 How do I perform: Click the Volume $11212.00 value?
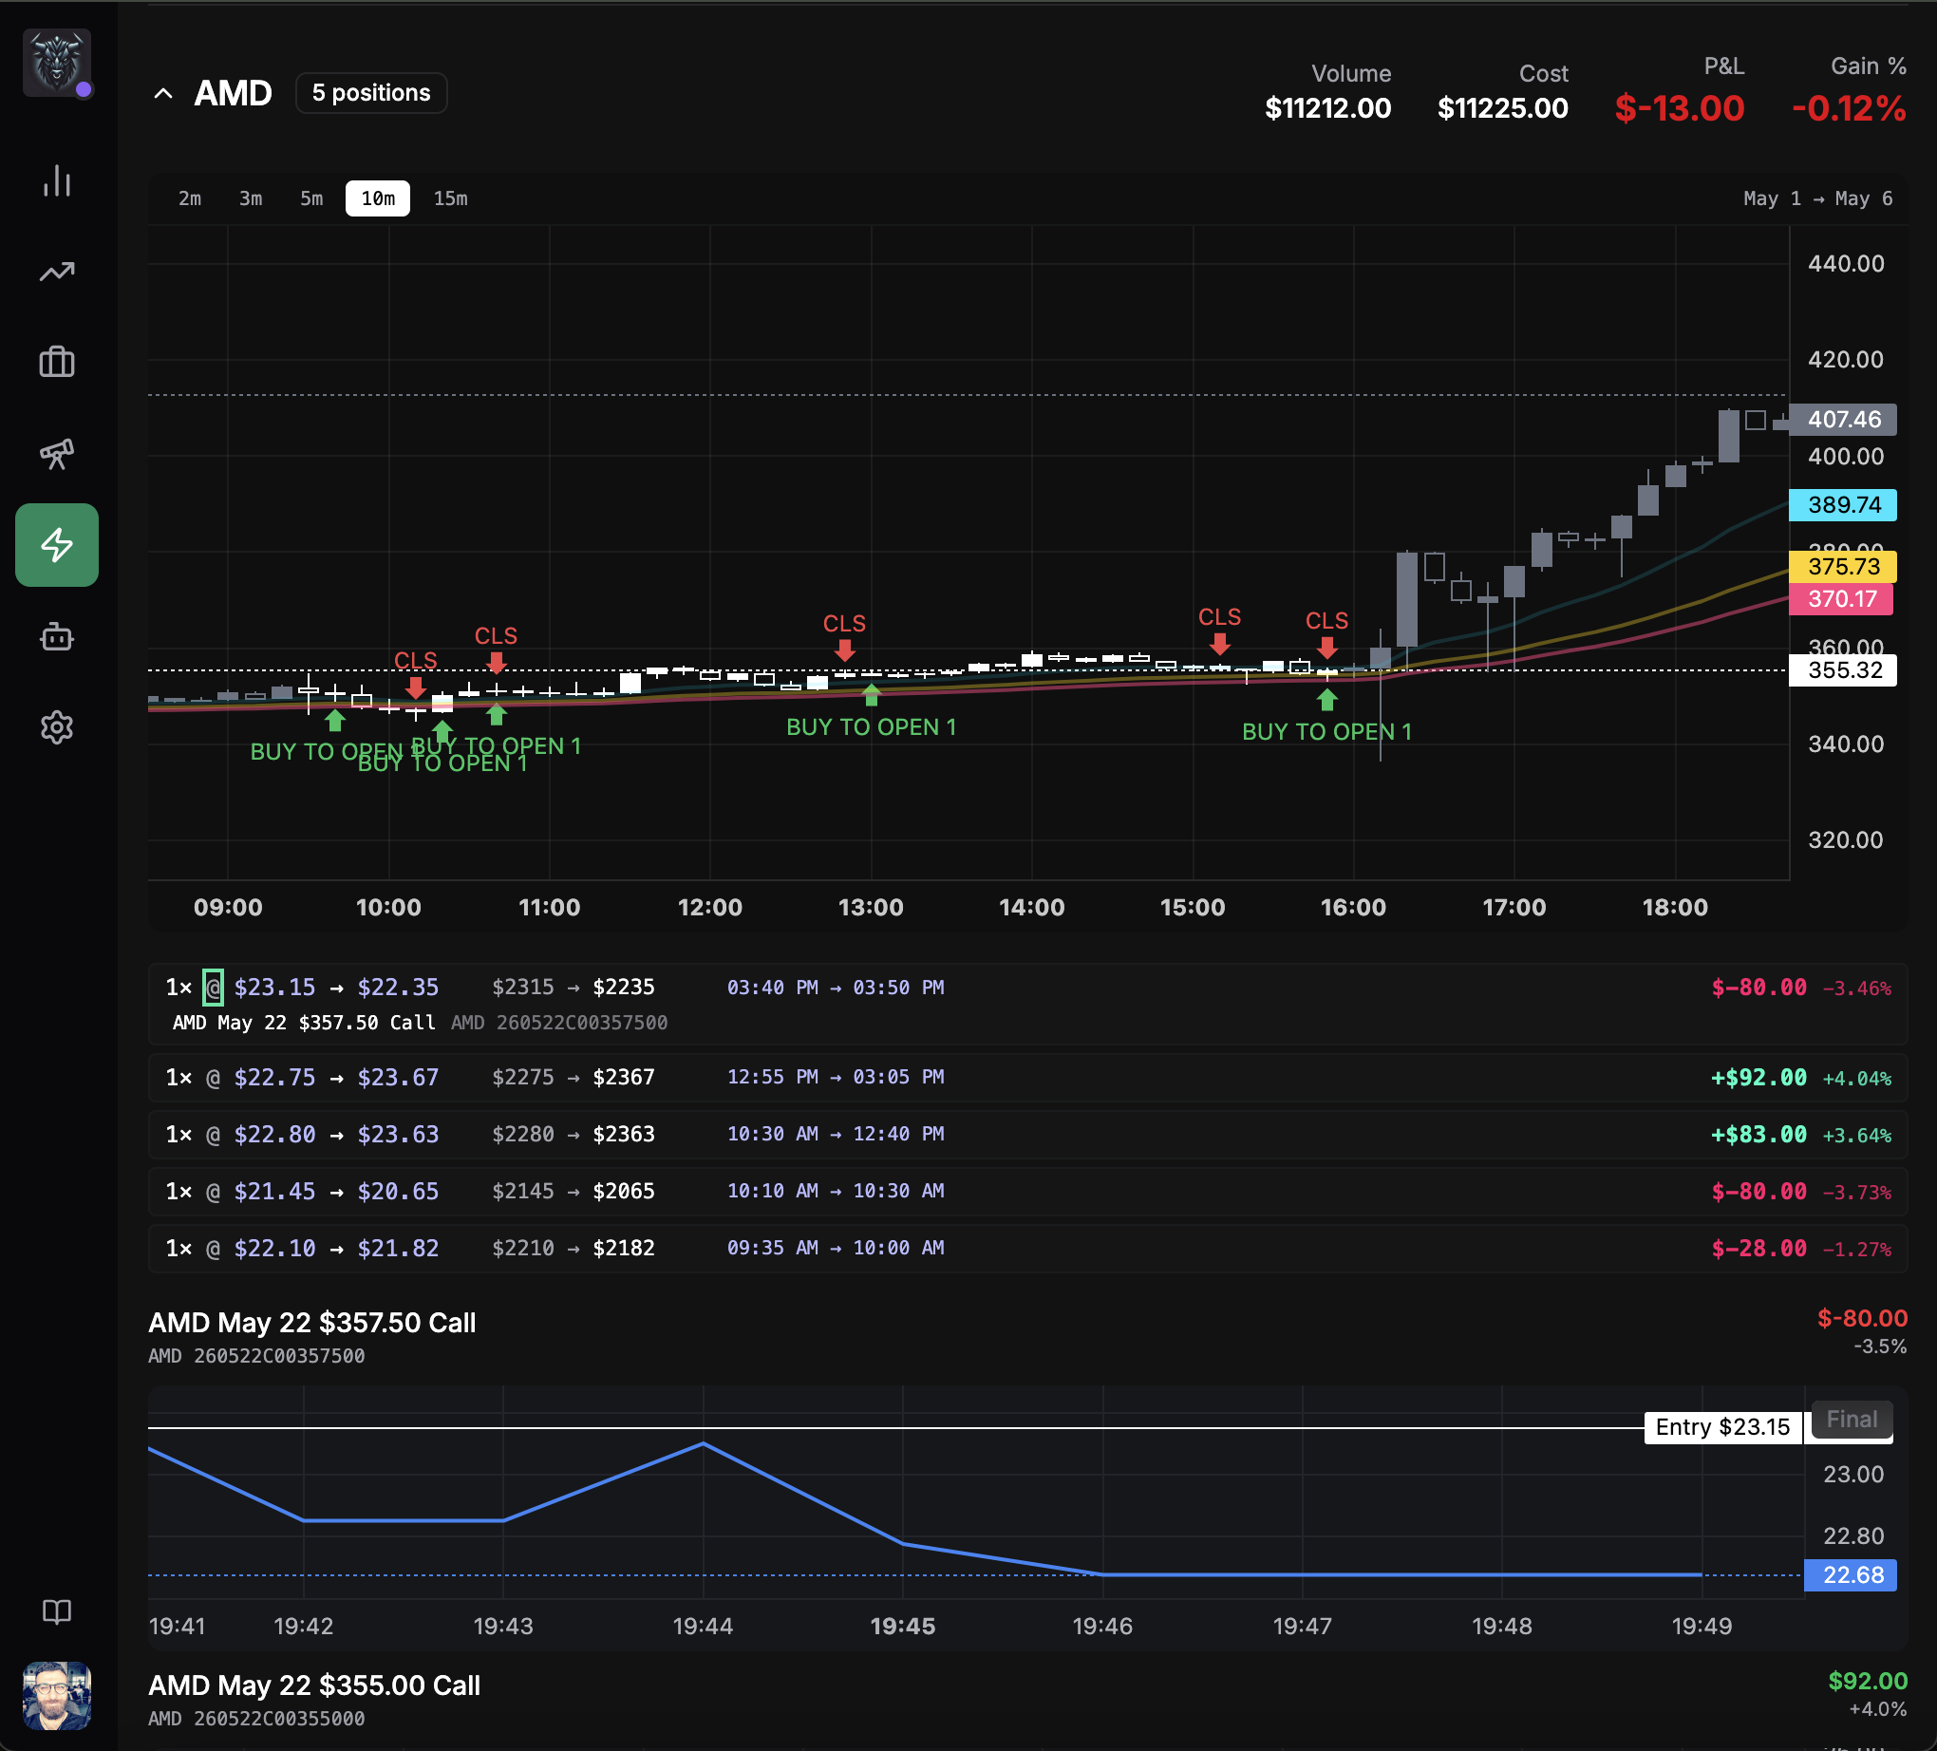[x=1327, y=107]
